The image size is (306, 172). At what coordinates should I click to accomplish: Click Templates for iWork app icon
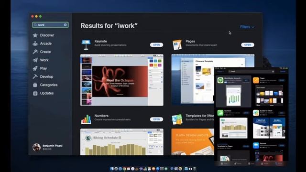[x=177, y=119]
